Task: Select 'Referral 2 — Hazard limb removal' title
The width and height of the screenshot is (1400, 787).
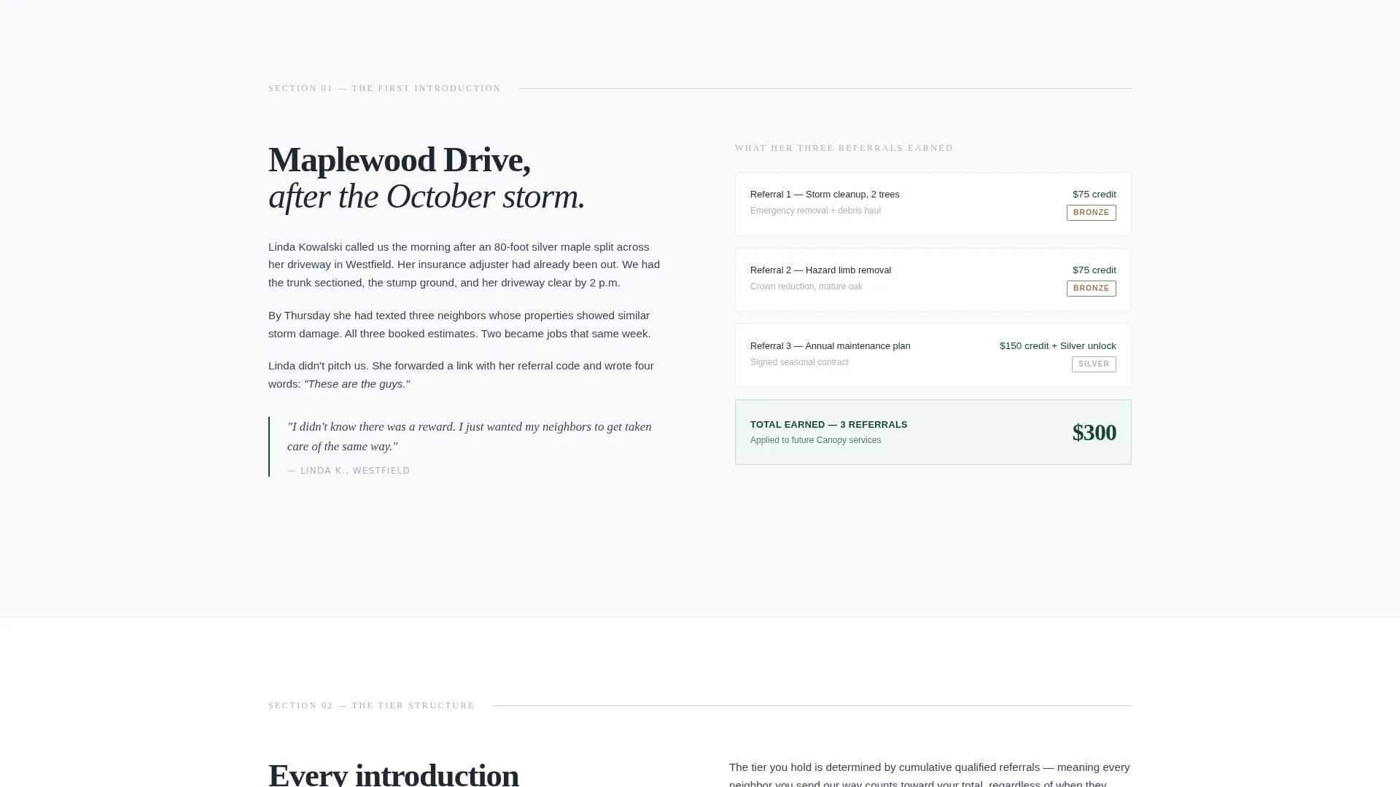Action: click(820, 270)
